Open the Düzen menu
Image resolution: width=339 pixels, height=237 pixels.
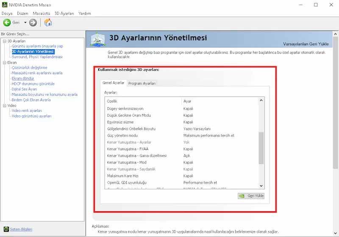pyautogui.click(x=22, y=14)
